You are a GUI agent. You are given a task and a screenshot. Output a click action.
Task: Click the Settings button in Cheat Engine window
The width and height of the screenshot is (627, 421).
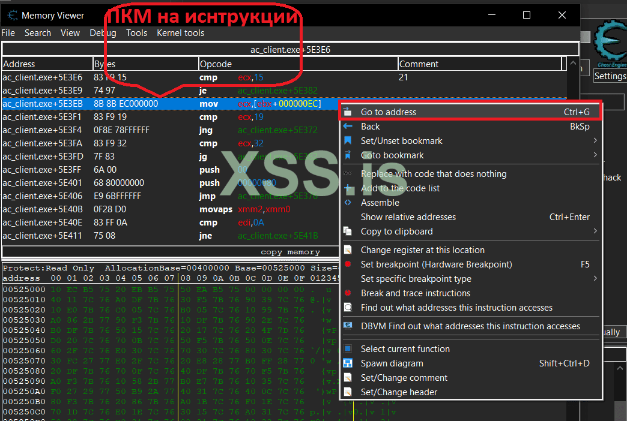[610, 76]
